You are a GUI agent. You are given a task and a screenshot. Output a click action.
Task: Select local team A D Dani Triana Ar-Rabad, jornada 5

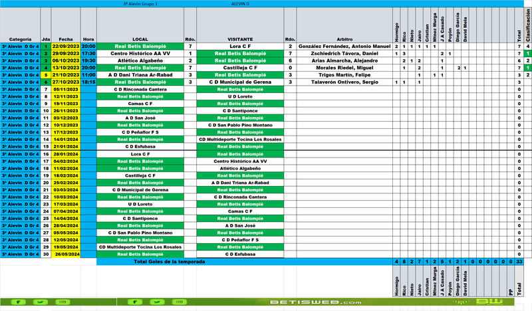click(x=140, y=75)
